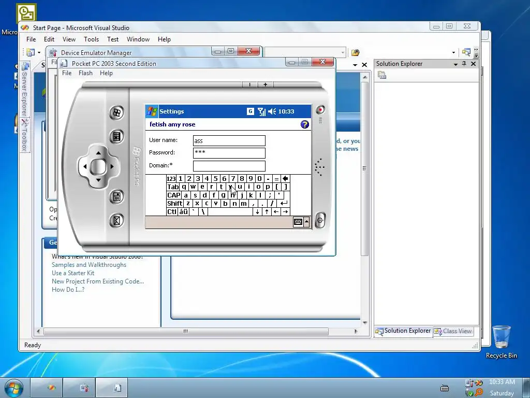Switch to the Class View tab

453,331
